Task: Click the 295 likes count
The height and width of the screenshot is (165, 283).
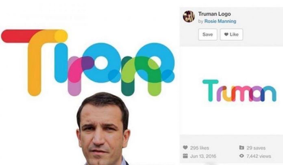Action: tap(199, 148)
